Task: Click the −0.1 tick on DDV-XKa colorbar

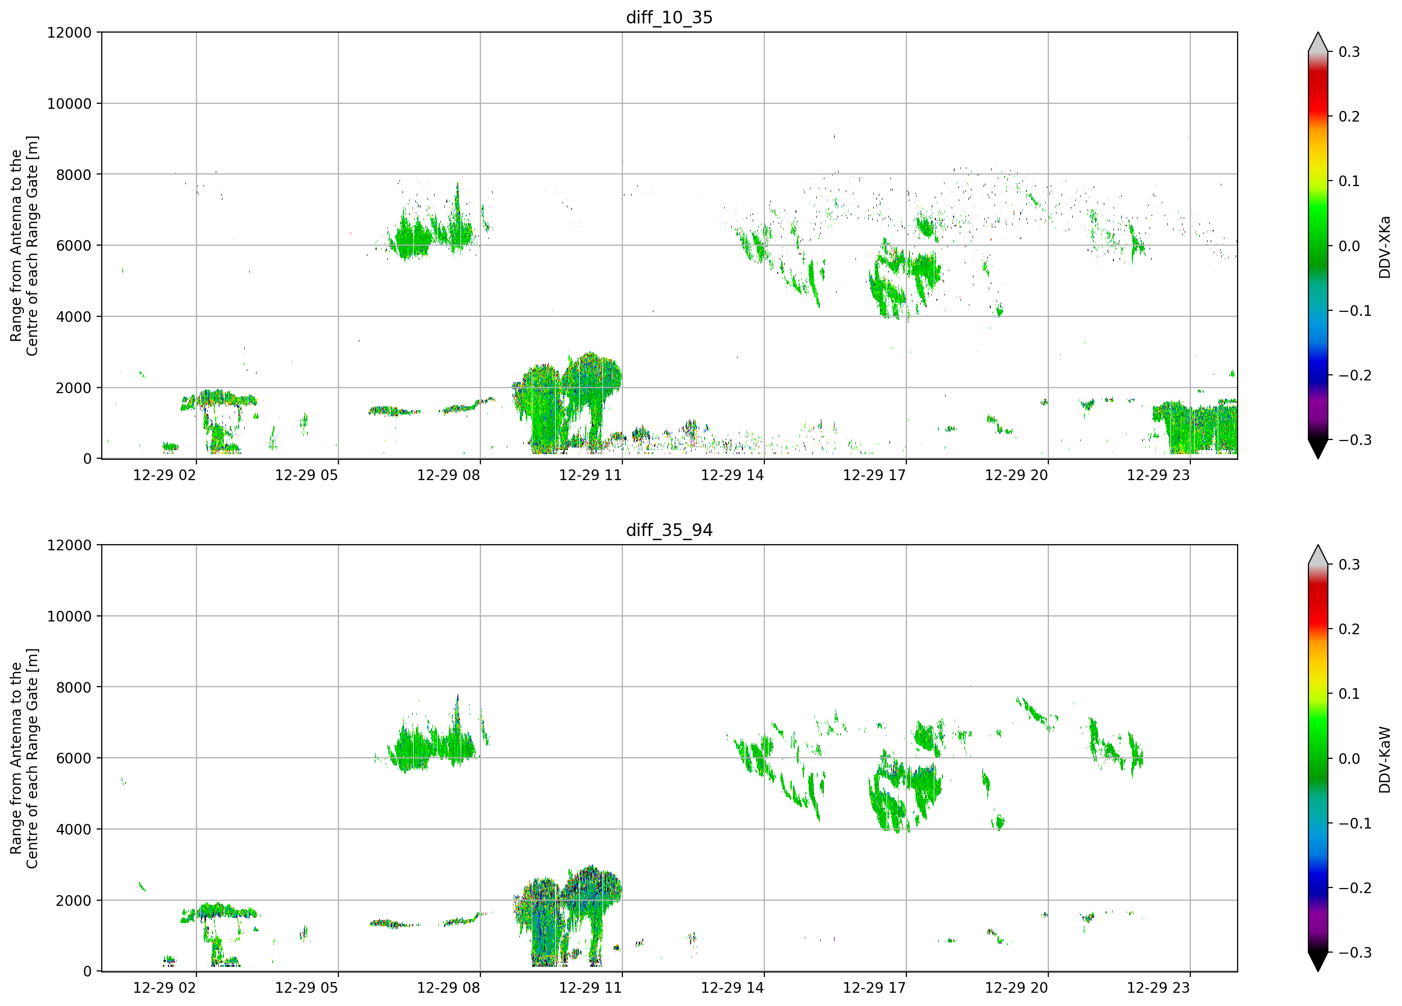Action: coord(1355,311)
